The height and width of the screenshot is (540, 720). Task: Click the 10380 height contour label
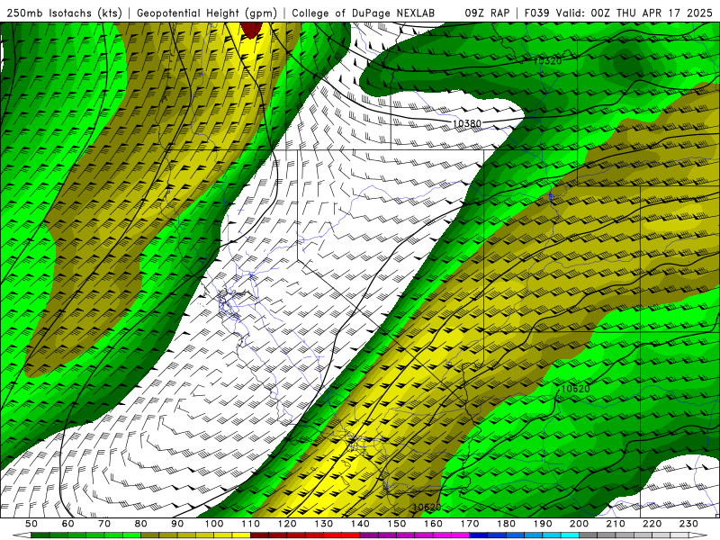pos(467,123)
